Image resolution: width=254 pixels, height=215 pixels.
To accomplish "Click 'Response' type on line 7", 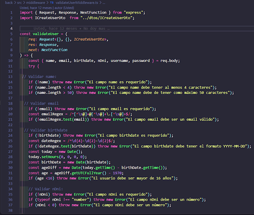I will (48, 45).
